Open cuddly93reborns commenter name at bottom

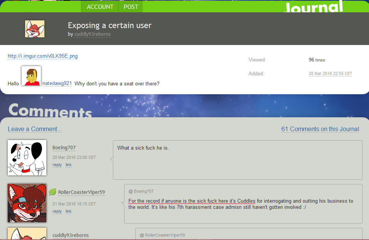pos(71,235)
